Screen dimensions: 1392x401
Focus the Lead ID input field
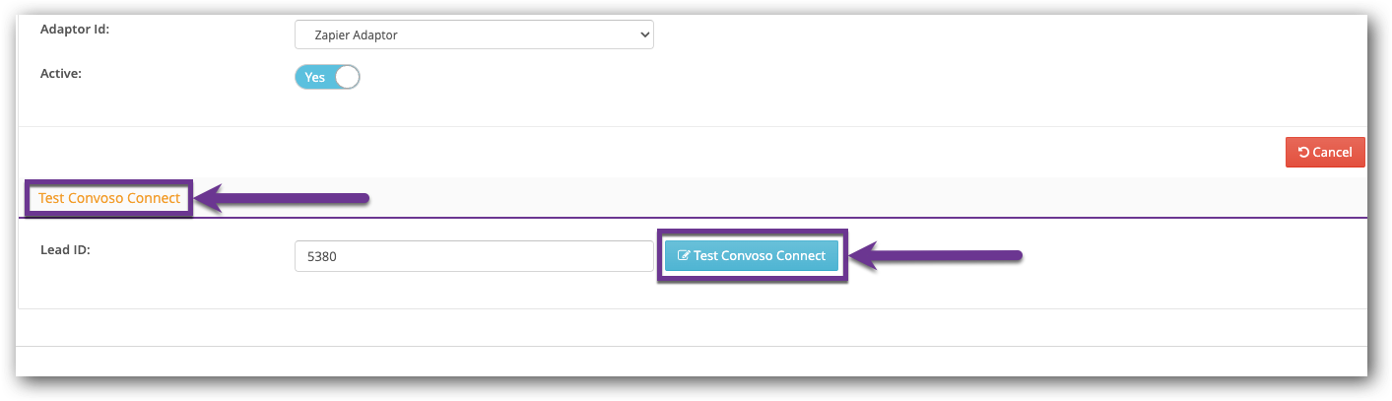(x=474, y=256)
